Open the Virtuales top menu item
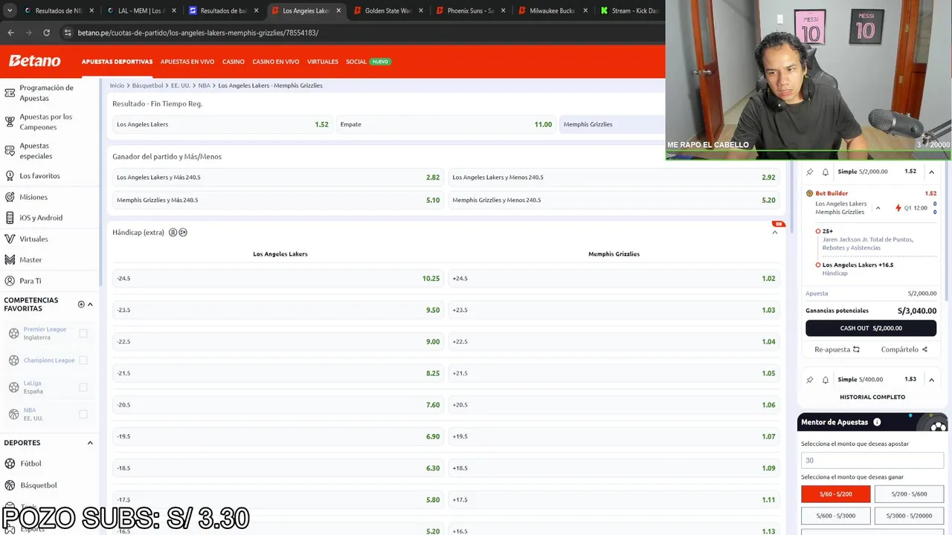 (323, 62)
